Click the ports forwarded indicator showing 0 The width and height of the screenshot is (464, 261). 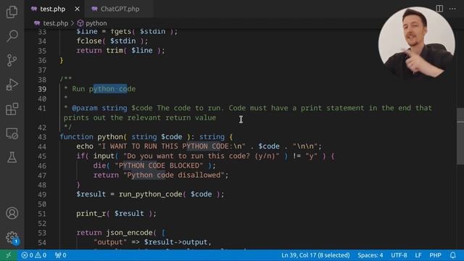[61, 255]
